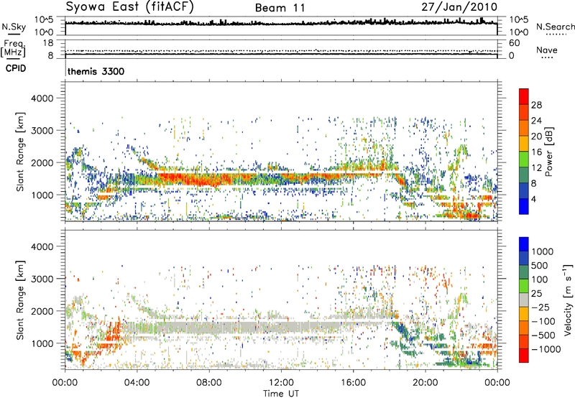Image resolution: width=575 pixels, height=398 pixels.
Task: Click the 'Power [dB]' colorbar title
Action: [548, 152]
